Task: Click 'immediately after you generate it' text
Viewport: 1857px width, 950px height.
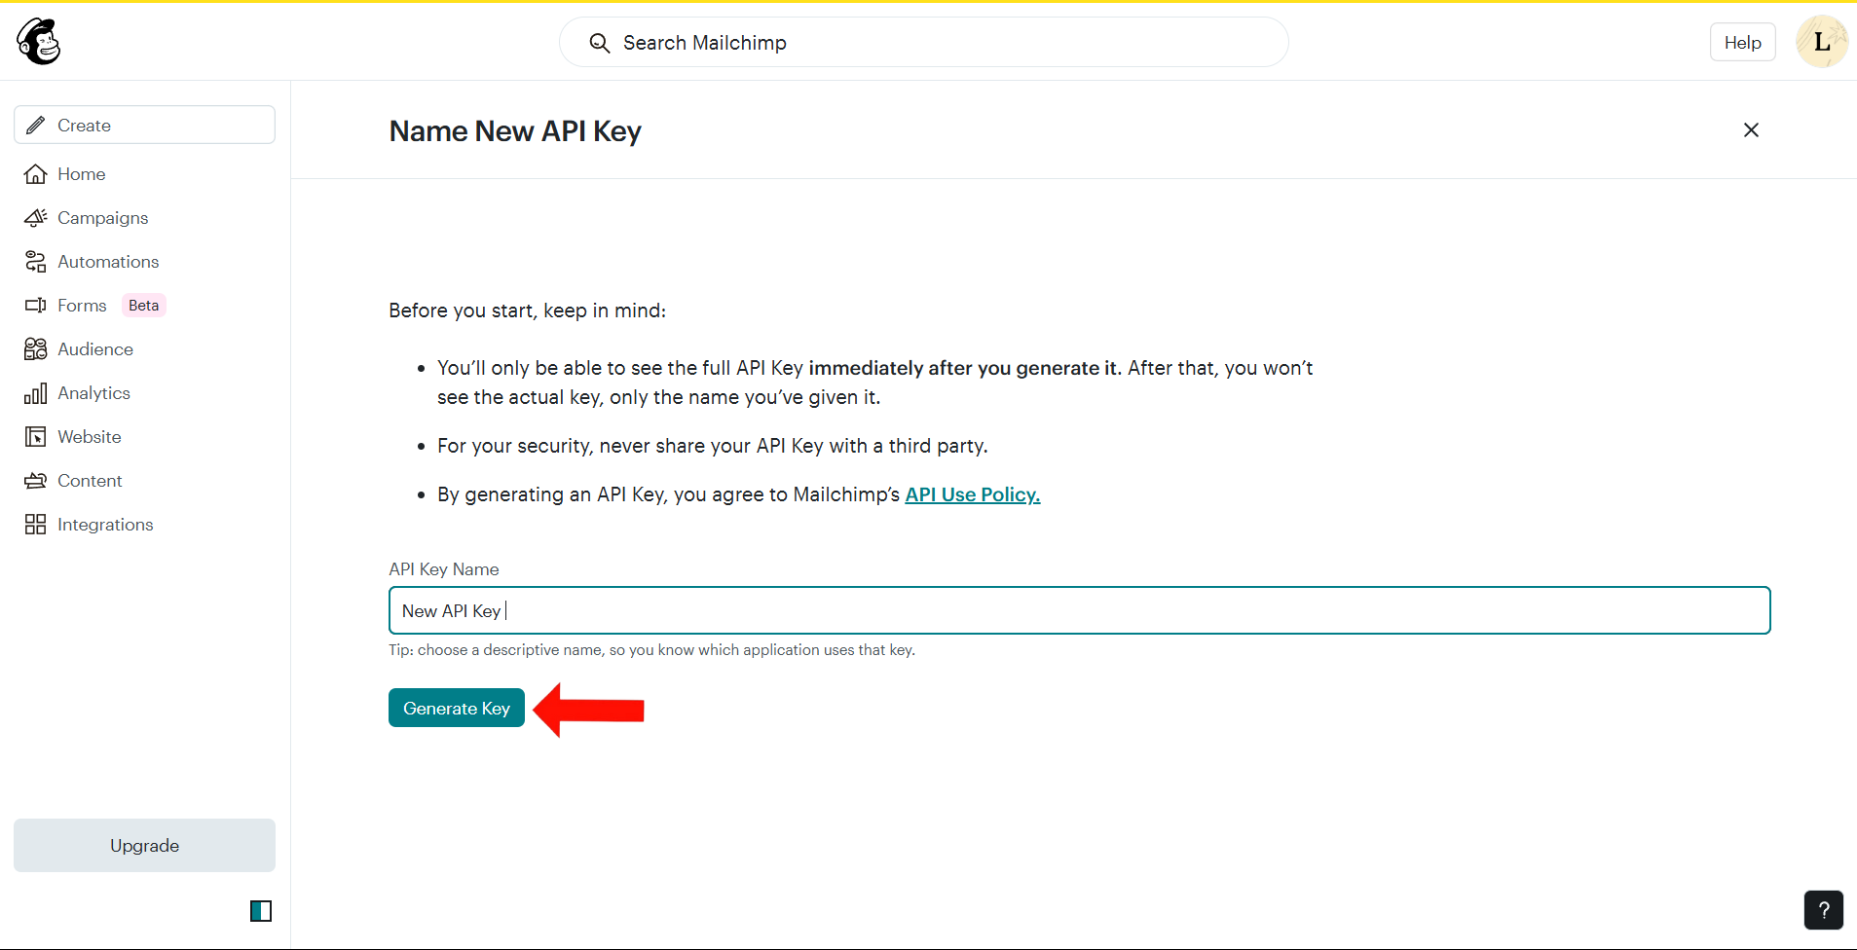Action: [x=964, y=368]
